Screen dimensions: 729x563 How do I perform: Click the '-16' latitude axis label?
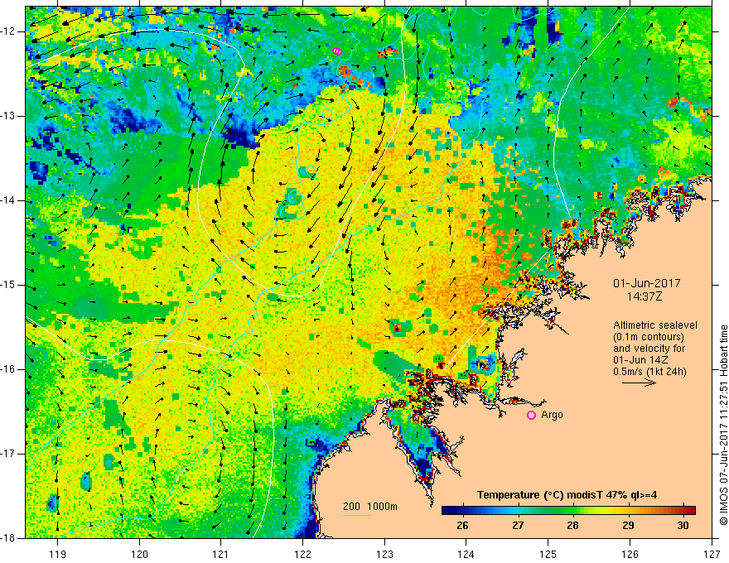click(9, 369)
